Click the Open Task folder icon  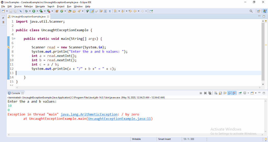[74, 11]
